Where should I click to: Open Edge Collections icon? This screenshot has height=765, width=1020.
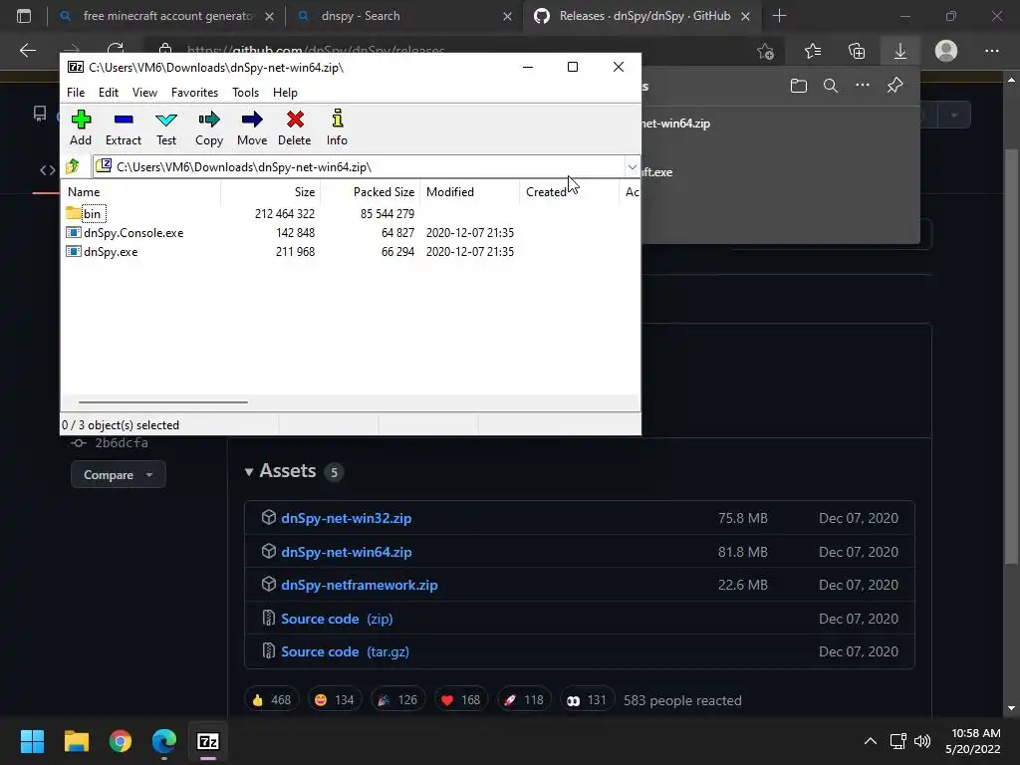point(857,51)
